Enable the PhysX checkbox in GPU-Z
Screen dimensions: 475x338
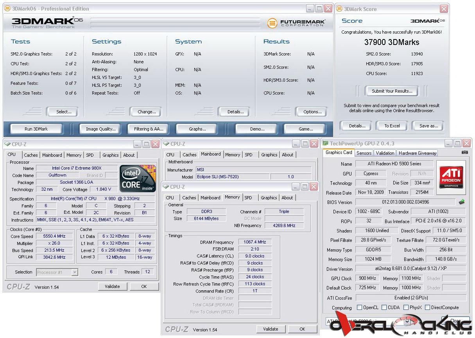[x=406, y=308]
